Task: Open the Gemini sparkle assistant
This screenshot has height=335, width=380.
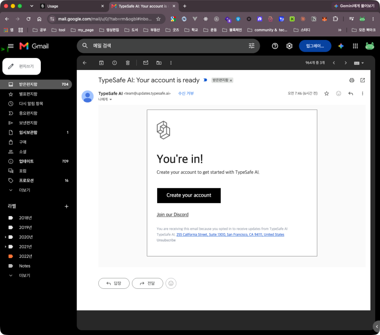Action: [x=341, y=46]
